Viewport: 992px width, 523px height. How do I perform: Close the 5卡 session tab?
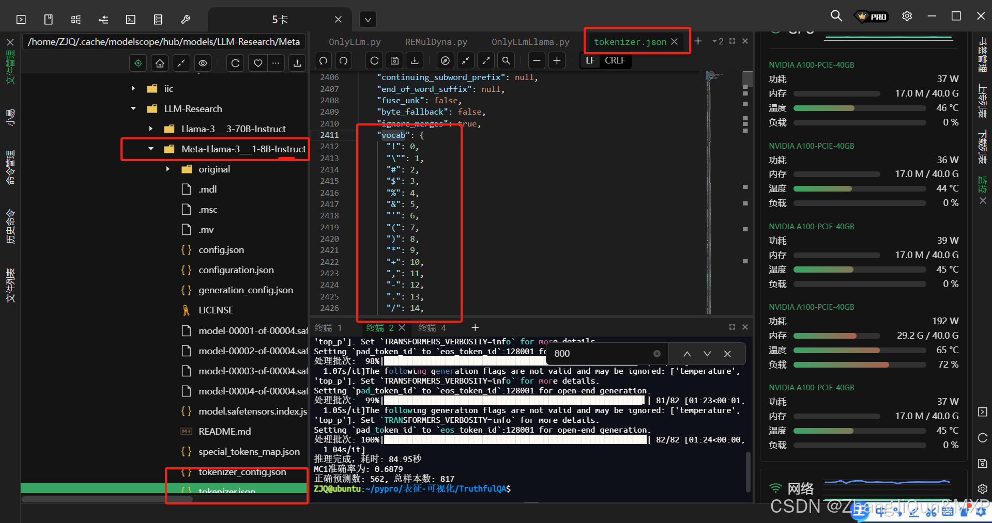point(338,20)
